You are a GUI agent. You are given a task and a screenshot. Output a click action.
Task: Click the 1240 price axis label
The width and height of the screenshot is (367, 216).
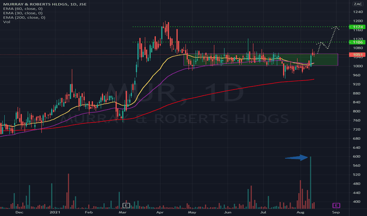point(358,12)
